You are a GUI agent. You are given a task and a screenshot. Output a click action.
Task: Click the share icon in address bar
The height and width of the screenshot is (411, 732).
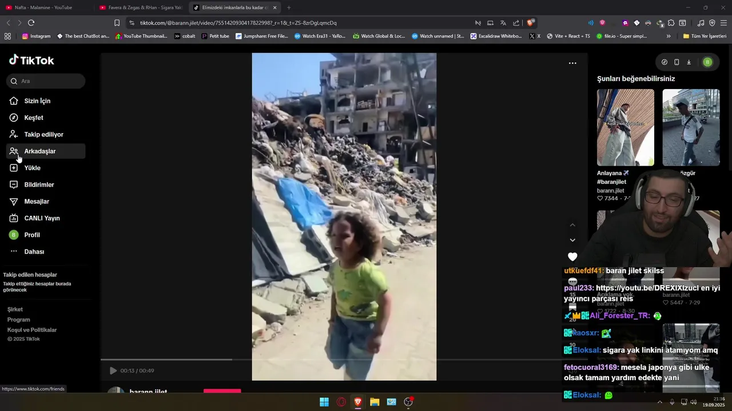[x=516, y=23]
